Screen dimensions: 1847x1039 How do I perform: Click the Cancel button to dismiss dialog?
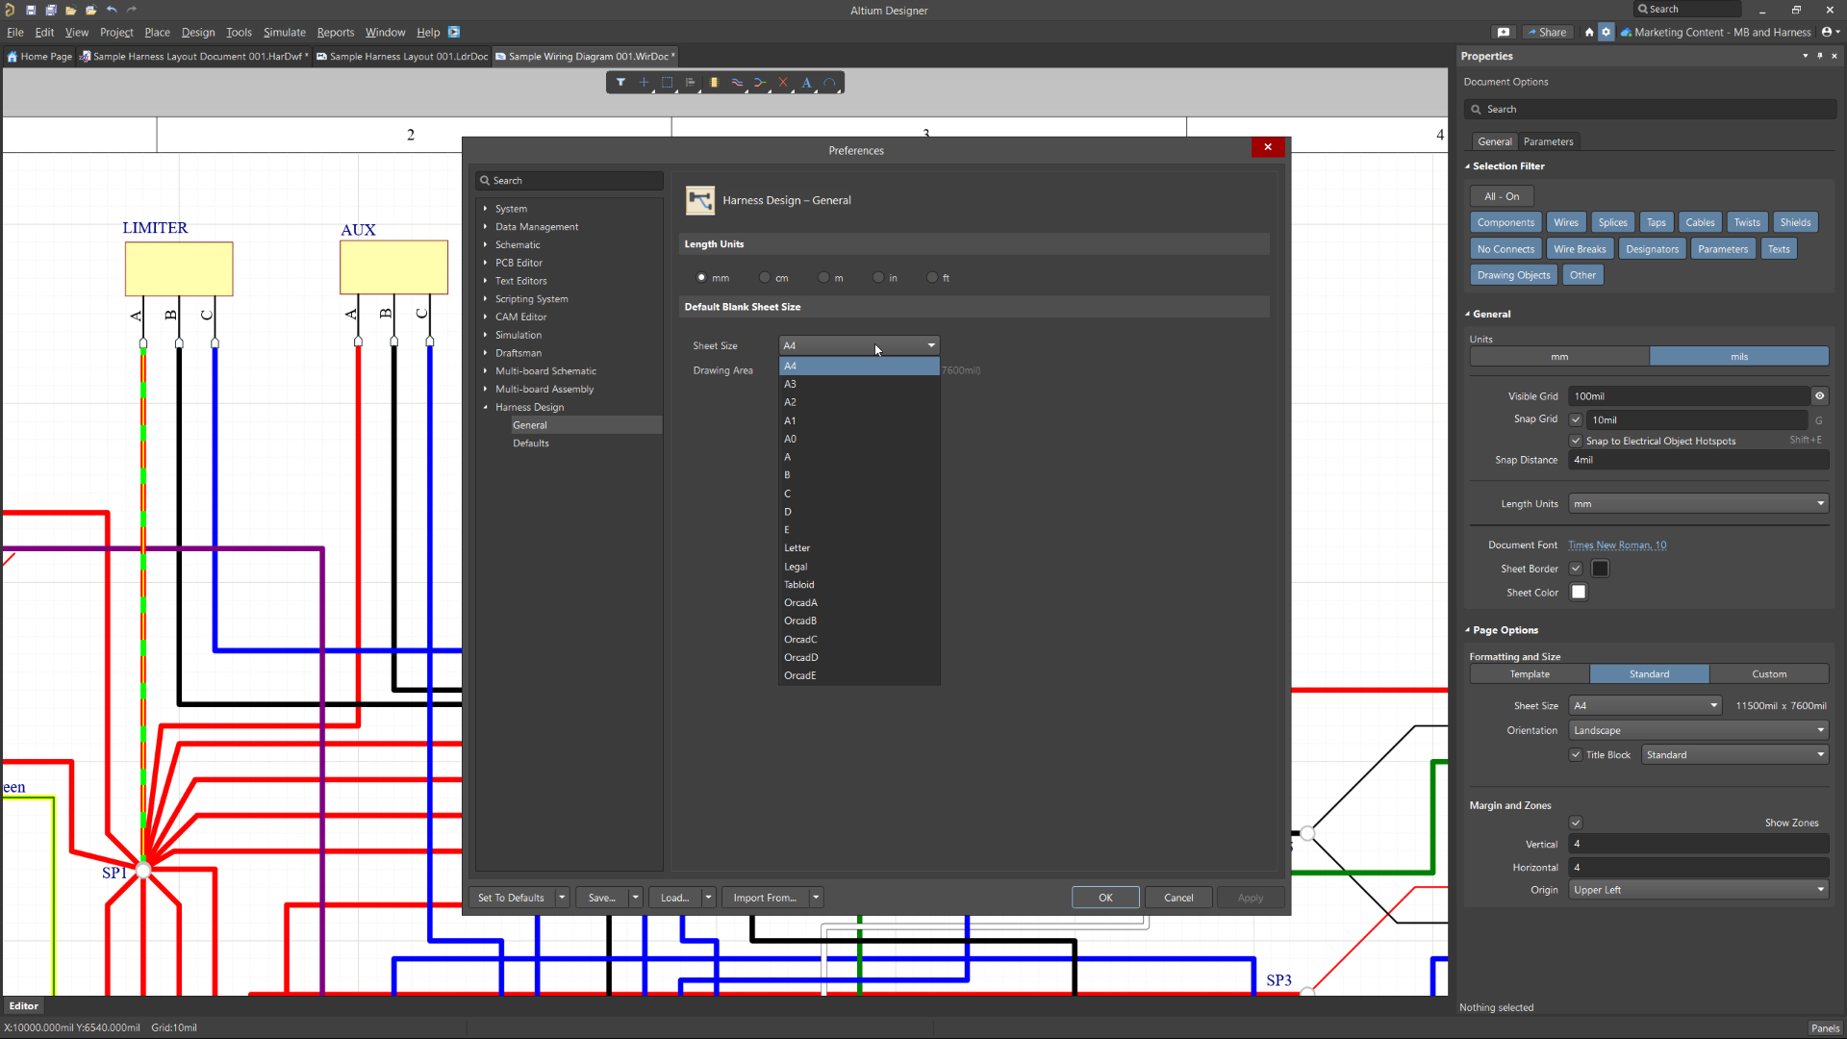coord(1178,897)
